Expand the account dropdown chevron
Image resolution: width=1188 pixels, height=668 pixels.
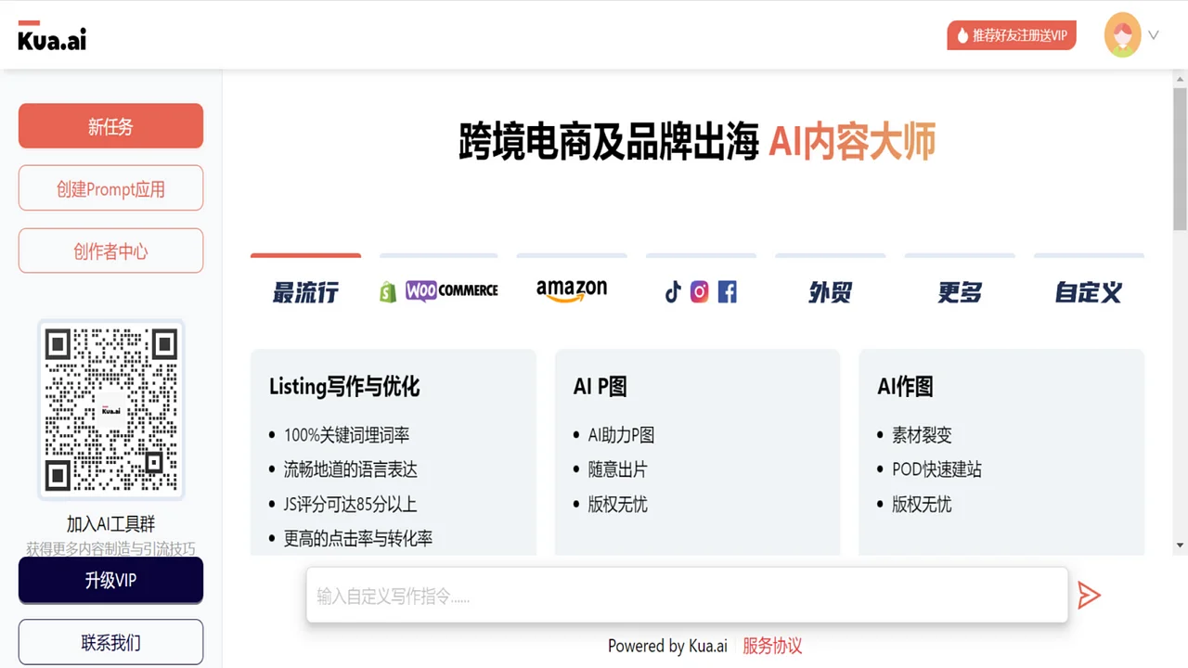1152,34
